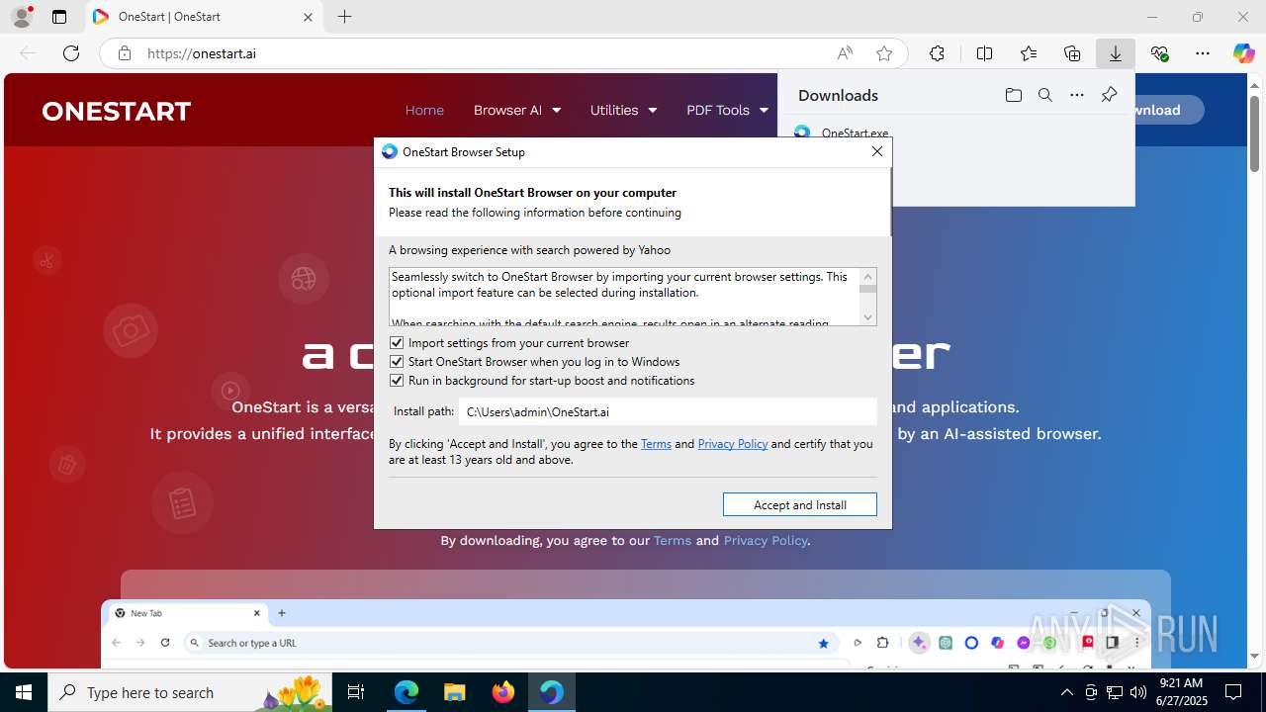The width and height of the screenshot is (1266, 712).
Task: Open the notification center icon
Action: [1233, 692]
